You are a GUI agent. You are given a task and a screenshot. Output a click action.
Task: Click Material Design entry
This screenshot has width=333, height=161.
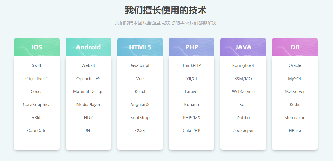click(x=88, y=92)
